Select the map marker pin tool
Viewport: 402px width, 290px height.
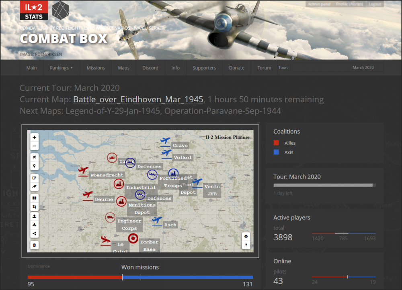(34, 166)
